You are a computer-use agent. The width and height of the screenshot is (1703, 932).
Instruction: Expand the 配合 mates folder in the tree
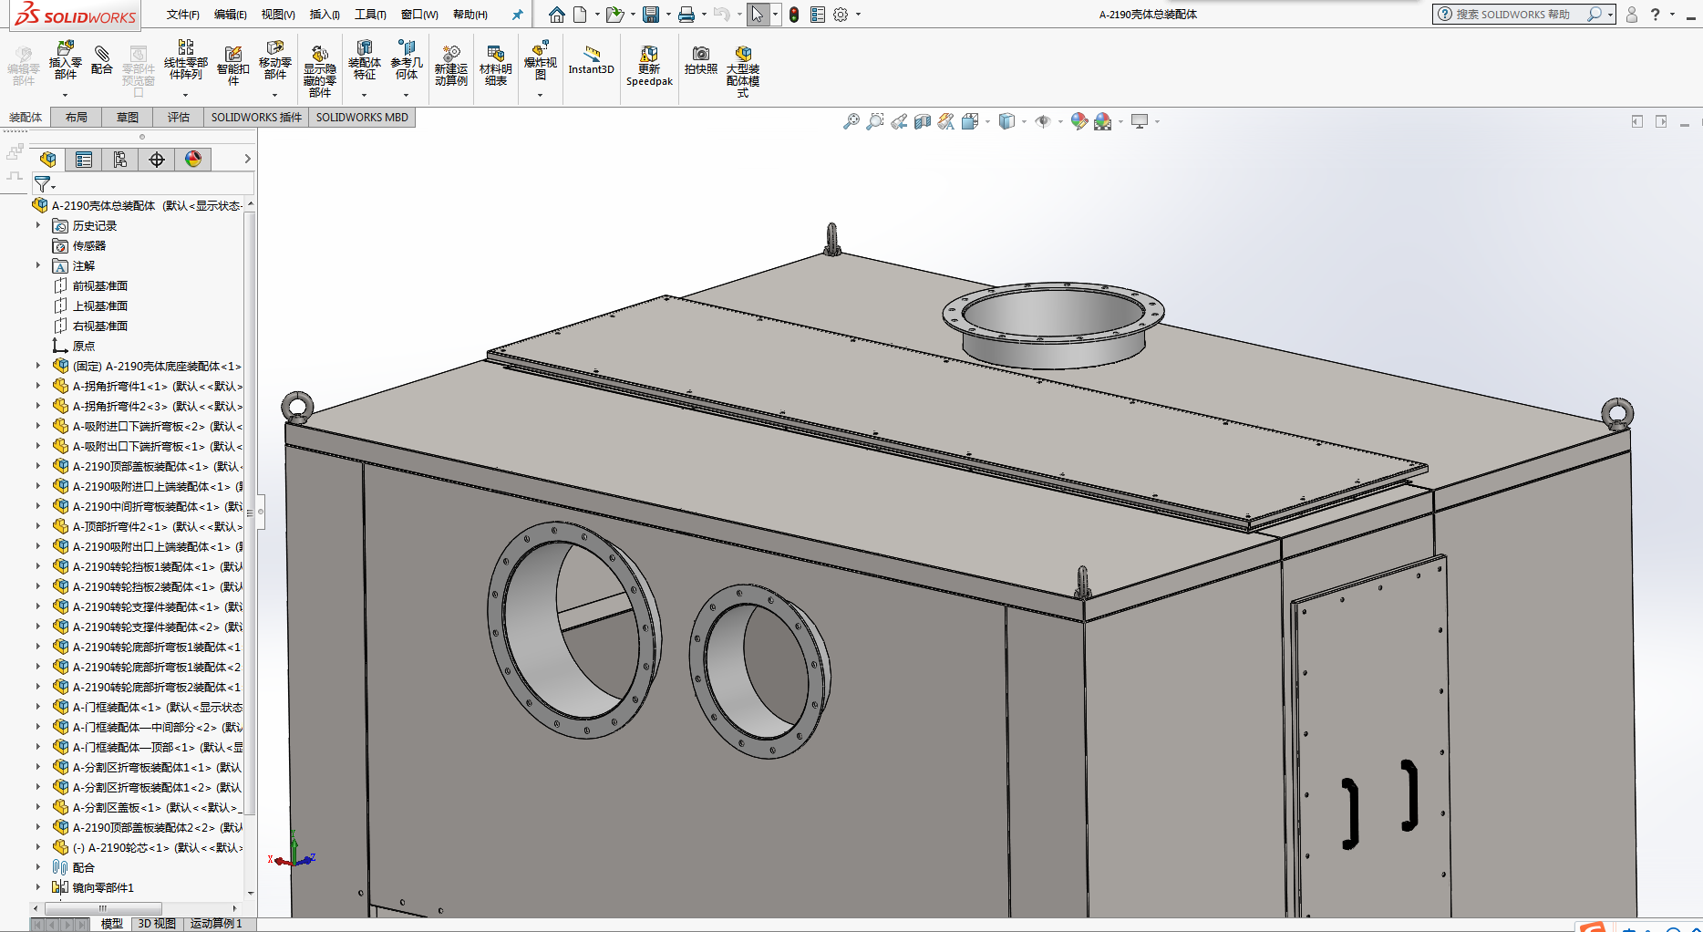[x=38, y=867]
